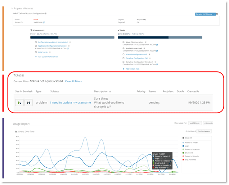
Task: Expand the Total Instances dropdown
Action: pyautogui.click(x=204, y=131)
